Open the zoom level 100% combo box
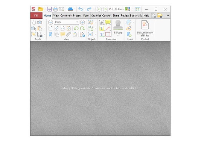 (x=66, y=22)
